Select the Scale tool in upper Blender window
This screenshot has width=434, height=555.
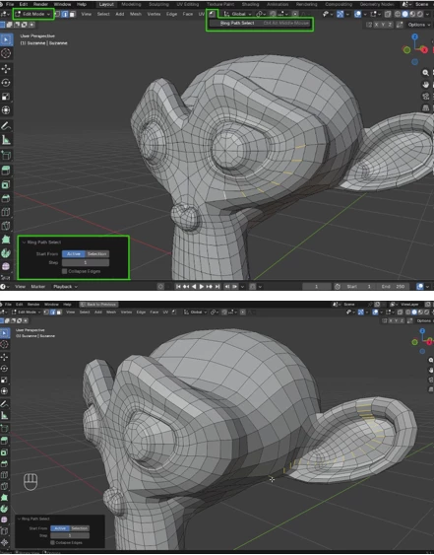(6, 97)
